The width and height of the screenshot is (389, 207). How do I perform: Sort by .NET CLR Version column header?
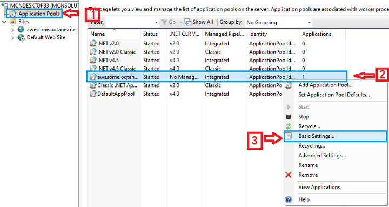(x=184, y=34)
